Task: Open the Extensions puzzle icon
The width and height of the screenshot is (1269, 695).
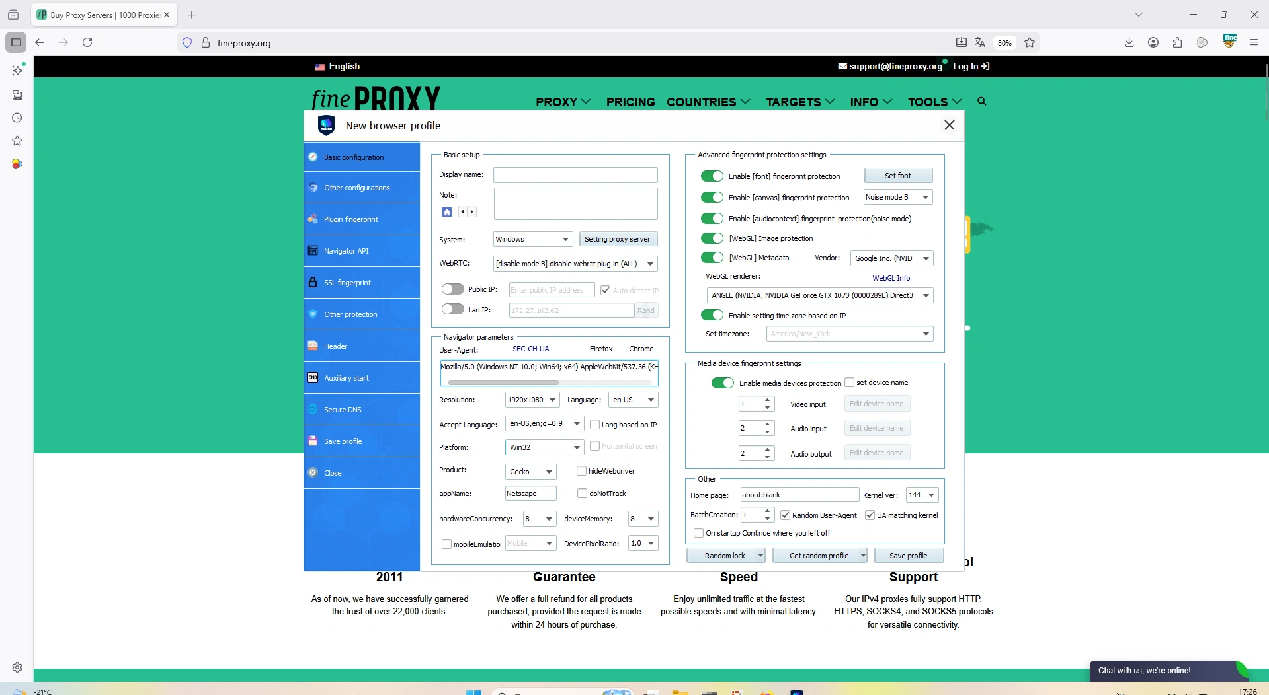Action: tap(1177, 42)
